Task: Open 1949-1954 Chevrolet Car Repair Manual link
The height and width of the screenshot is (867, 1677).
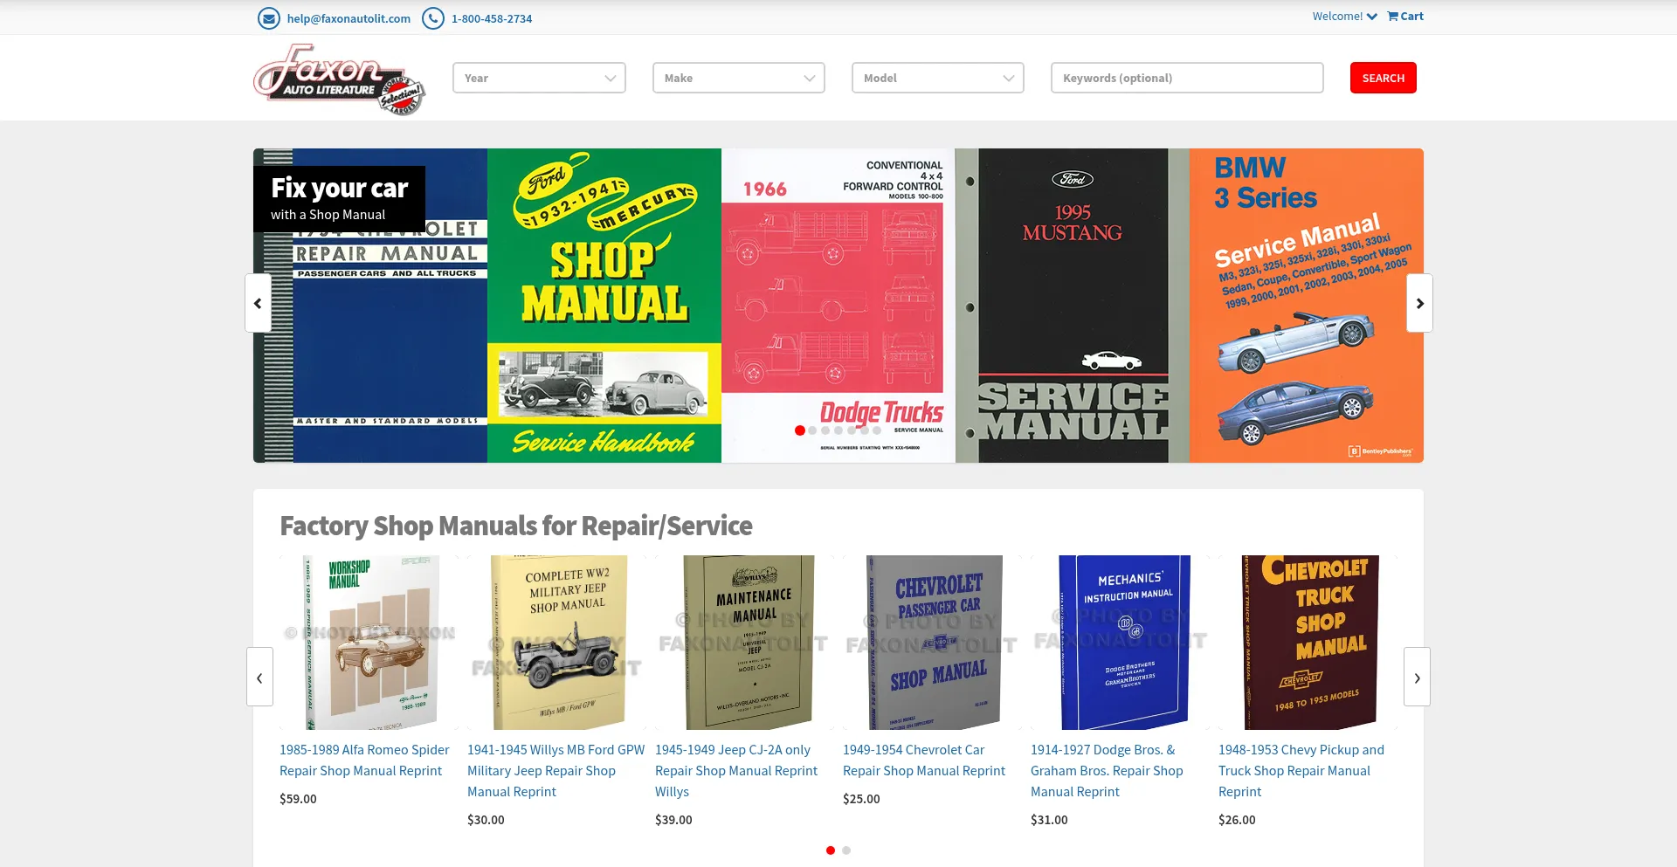Action: tap(923, 760)
